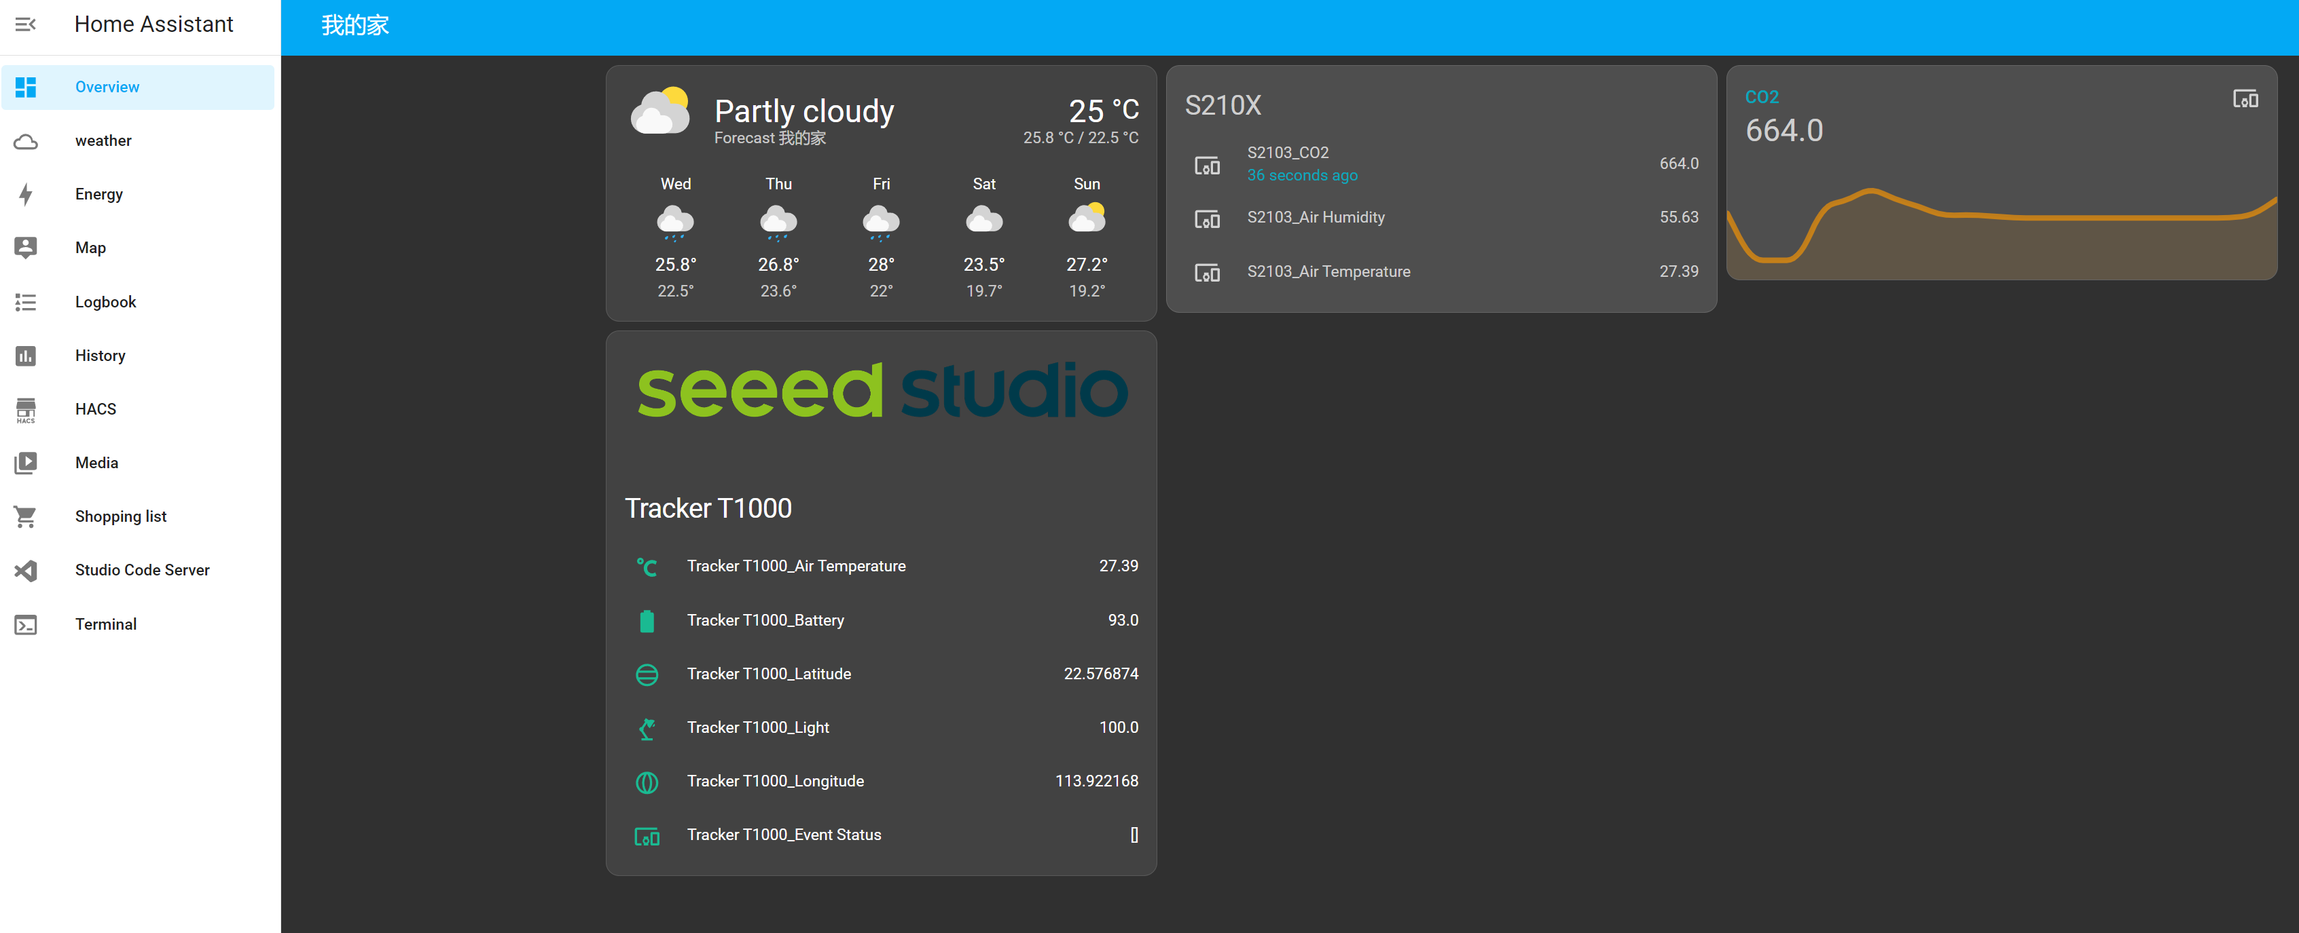The width and height of the screenshot is (2299, 933).
Task: Open the Terminal page
Action: [x=139, y=624]
